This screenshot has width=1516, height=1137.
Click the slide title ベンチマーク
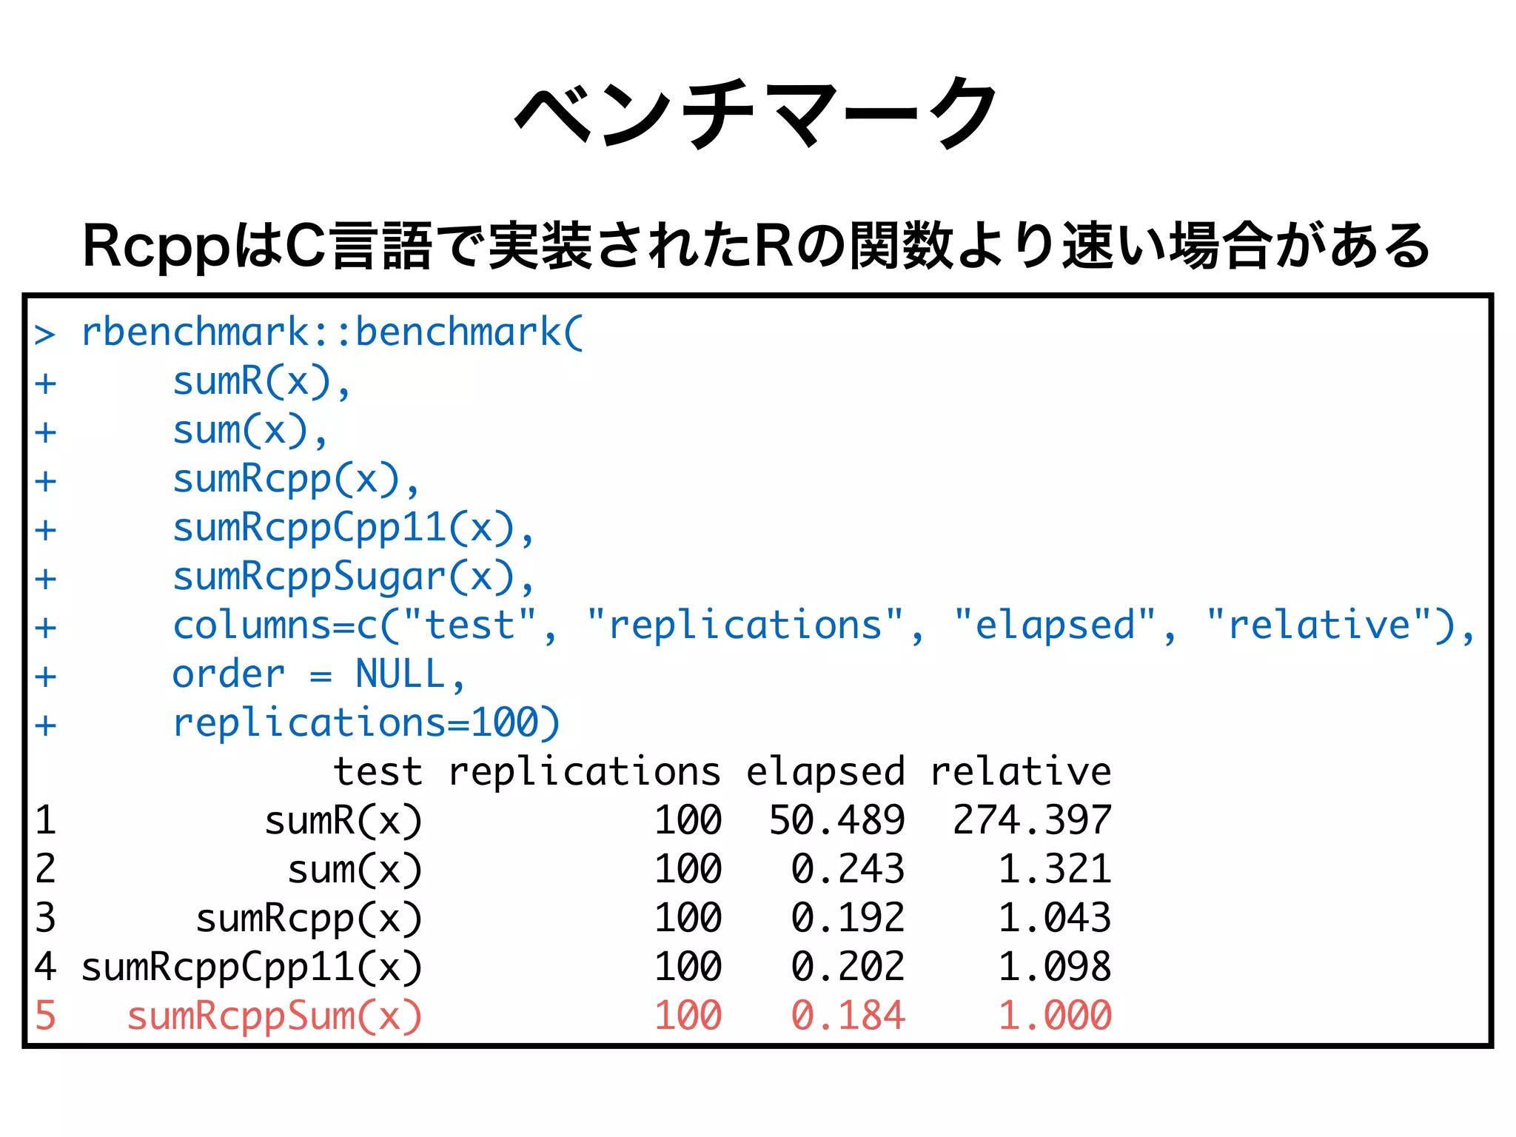point(757,113)
